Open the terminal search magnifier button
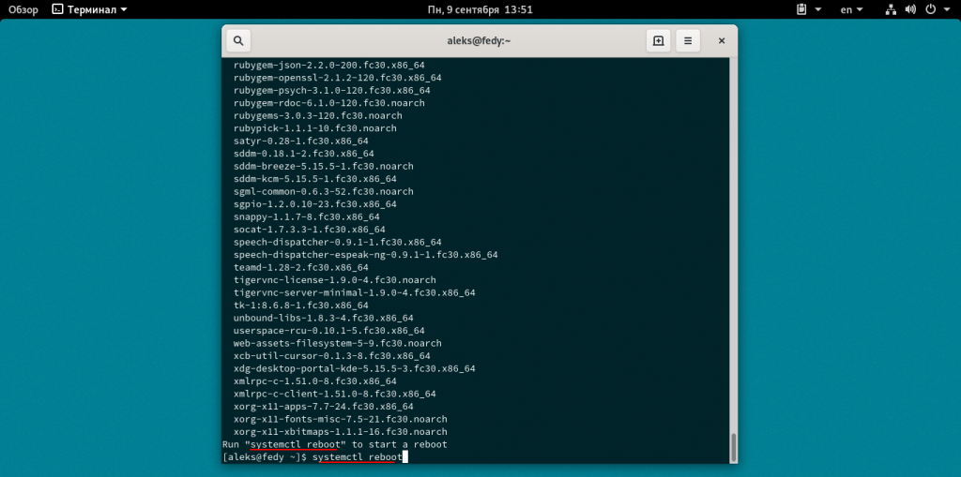Image resolution: width=961 pixels, height=477 pixels. pos(238,41)
